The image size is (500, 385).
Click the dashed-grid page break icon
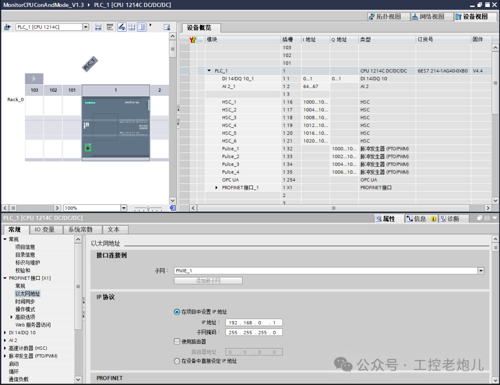tap(131, 27)
